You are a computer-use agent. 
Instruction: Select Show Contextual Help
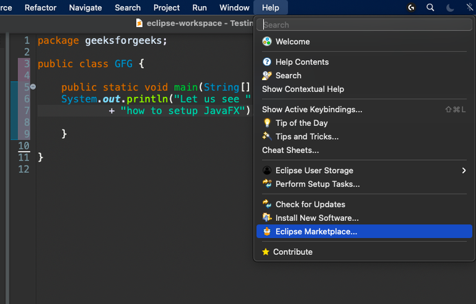point(303,89)
